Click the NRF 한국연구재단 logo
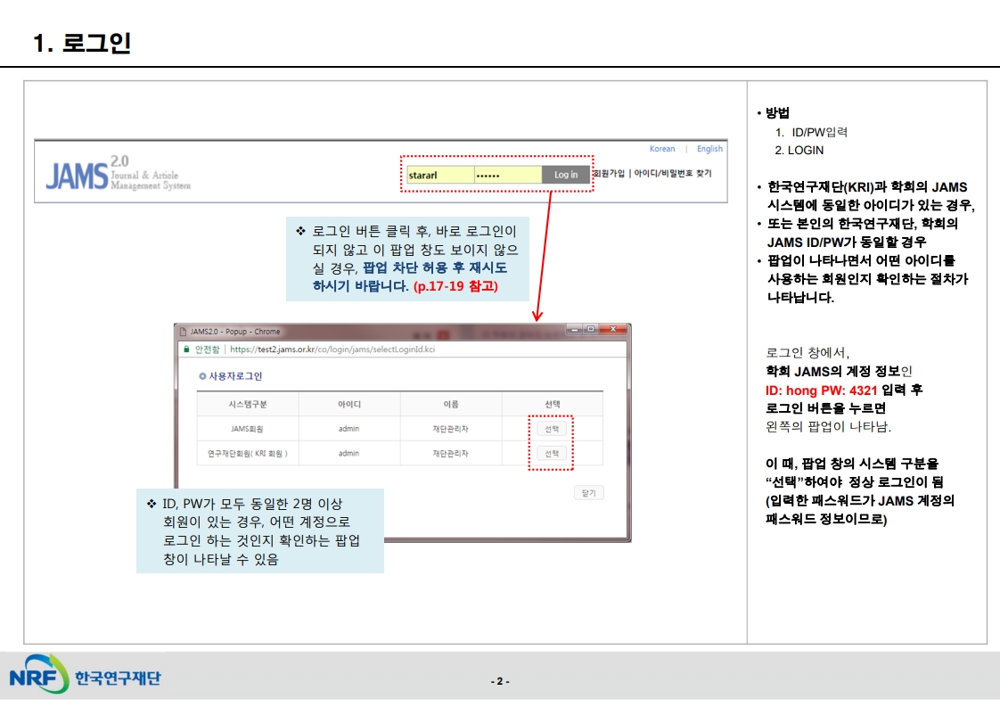The image size is (1000, 707). [x=85, y=675]
